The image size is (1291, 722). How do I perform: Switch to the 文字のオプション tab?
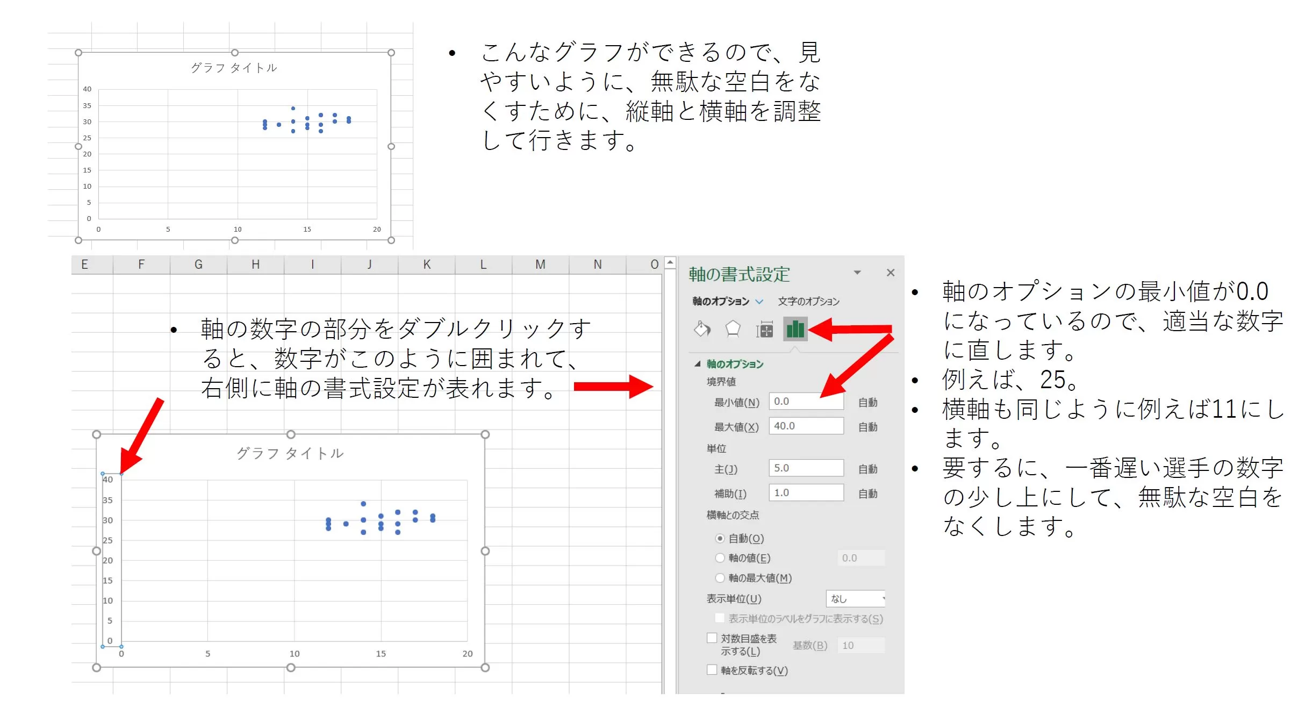(x=808, y=302)
